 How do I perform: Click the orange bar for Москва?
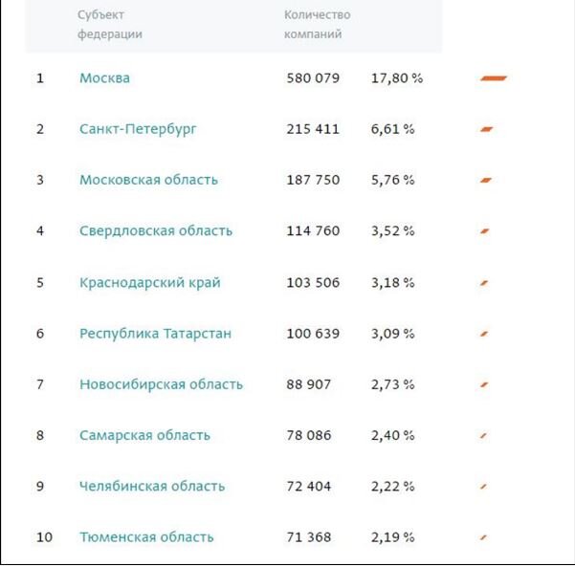[494, 78]
